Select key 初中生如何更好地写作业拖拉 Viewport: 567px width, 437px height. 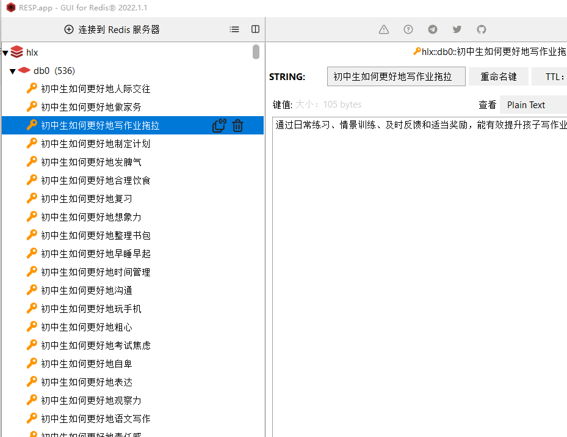click(x=100, y=125)
